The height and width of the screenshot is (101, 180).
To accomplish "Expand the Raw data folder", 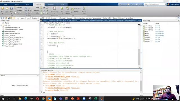I will [1, 25].
